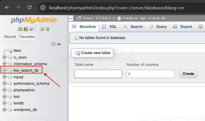
Task: Expand the performance_schema database node
Action: pyautogui.click(x=5, y=83)
